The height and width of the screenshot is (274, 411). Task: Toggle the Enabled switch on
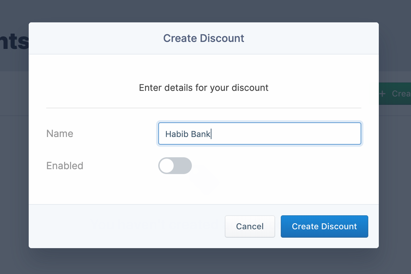click(x=175, y=166)
